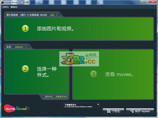
Task: Click the step 3 number badge
Action: tap(93, 74)
